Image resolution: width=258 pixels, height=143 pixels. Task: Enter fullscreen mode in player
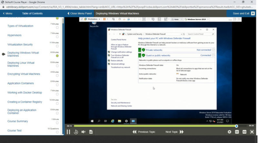(252, 132)
